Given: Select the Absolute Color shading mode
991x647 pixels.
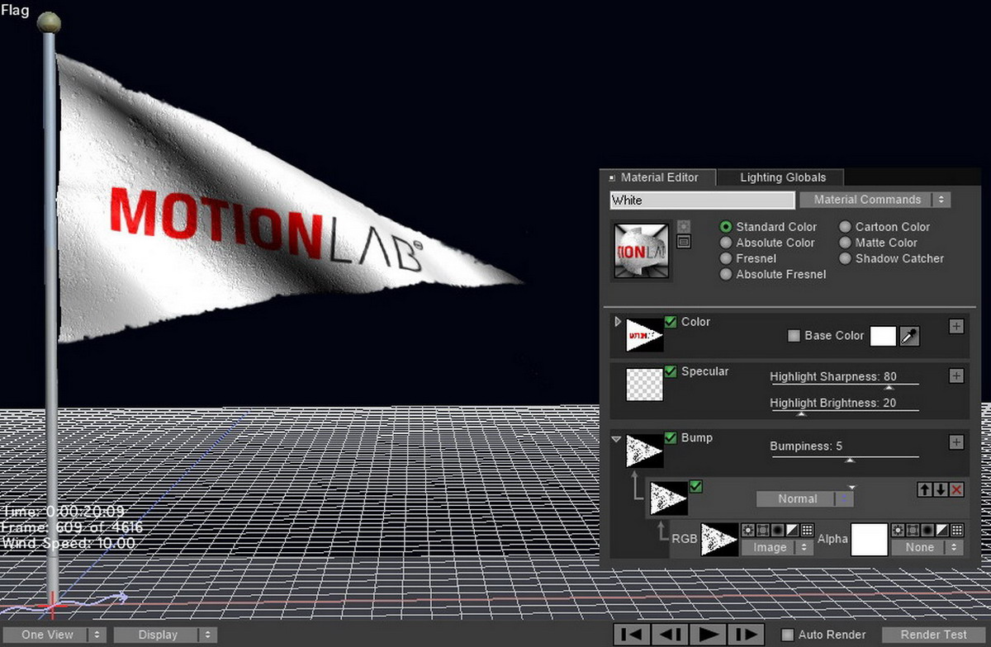Looking at the screenshot, I should (726, 243).
